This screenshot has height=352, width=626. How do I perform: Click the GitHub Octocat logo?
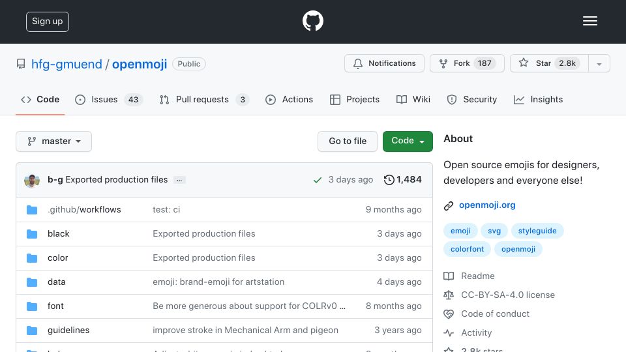coord(312,21)
